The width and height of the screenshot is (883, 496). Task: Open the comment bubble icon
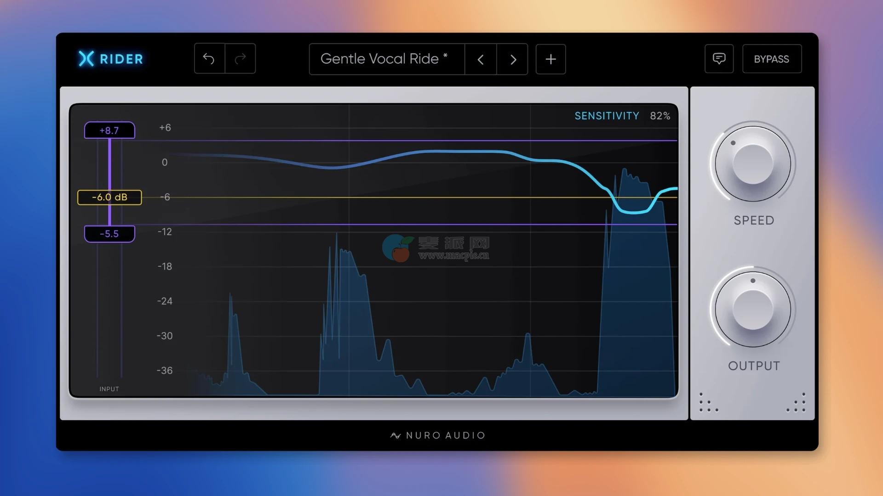pyautogui.click(x=719, y=59)
